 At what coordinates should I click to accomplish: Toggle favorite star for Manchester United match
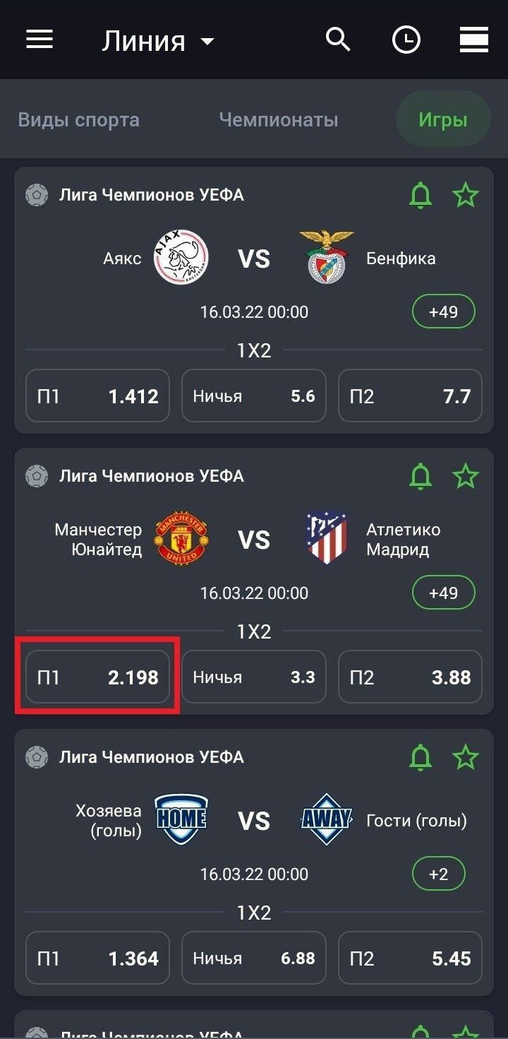tap(466, 476)
